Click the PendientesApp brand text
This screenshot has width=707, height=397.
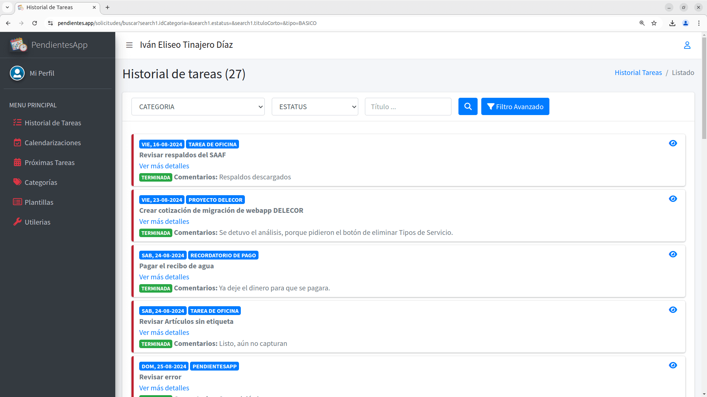click(59, 45)
